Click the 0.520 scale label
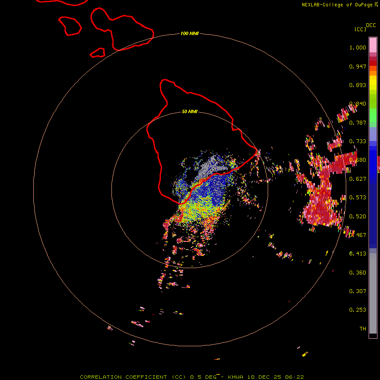Image resolution: width=380 pixels, height=380 pixels. point(358,217)
